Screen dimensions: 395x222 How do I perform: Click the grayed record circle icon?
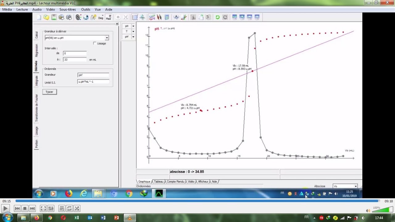pyautogui.click(x=118, y=18)
